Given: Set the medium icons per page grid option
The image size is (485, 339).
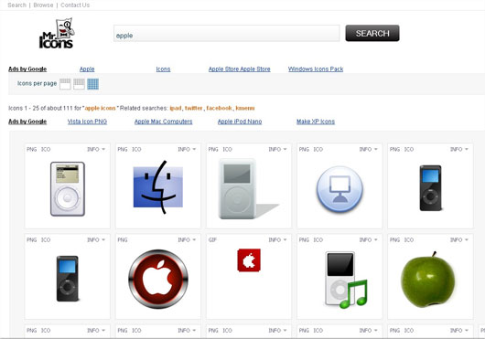Looking at the screenshot, I should tap(79, 84).
